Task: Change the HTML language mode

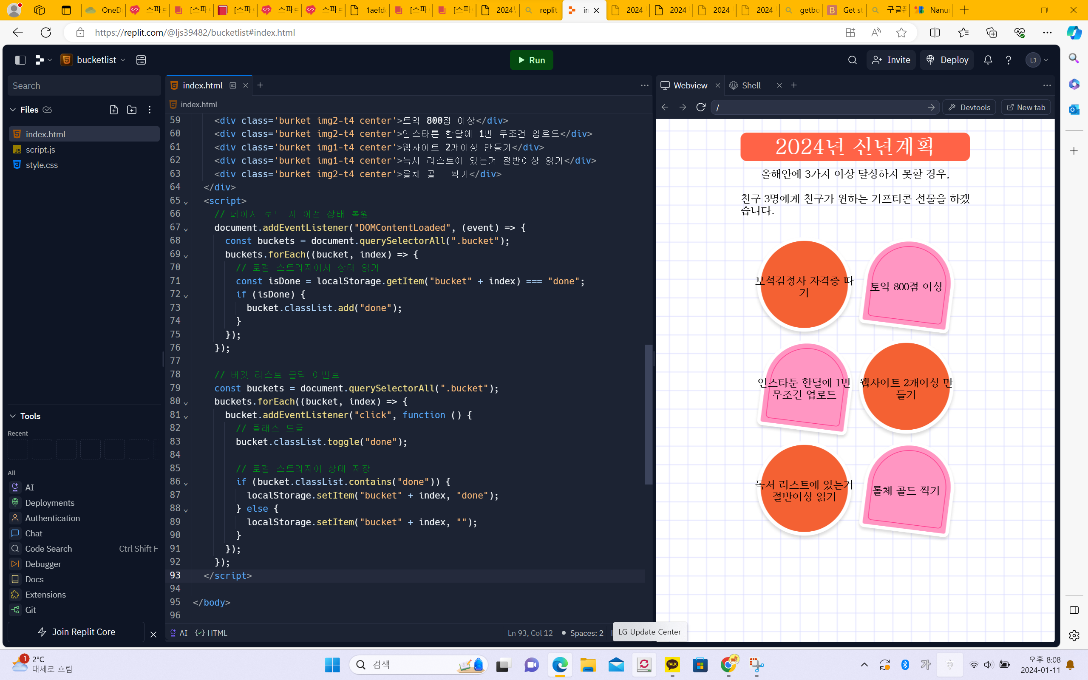Action: pos(211,633)
